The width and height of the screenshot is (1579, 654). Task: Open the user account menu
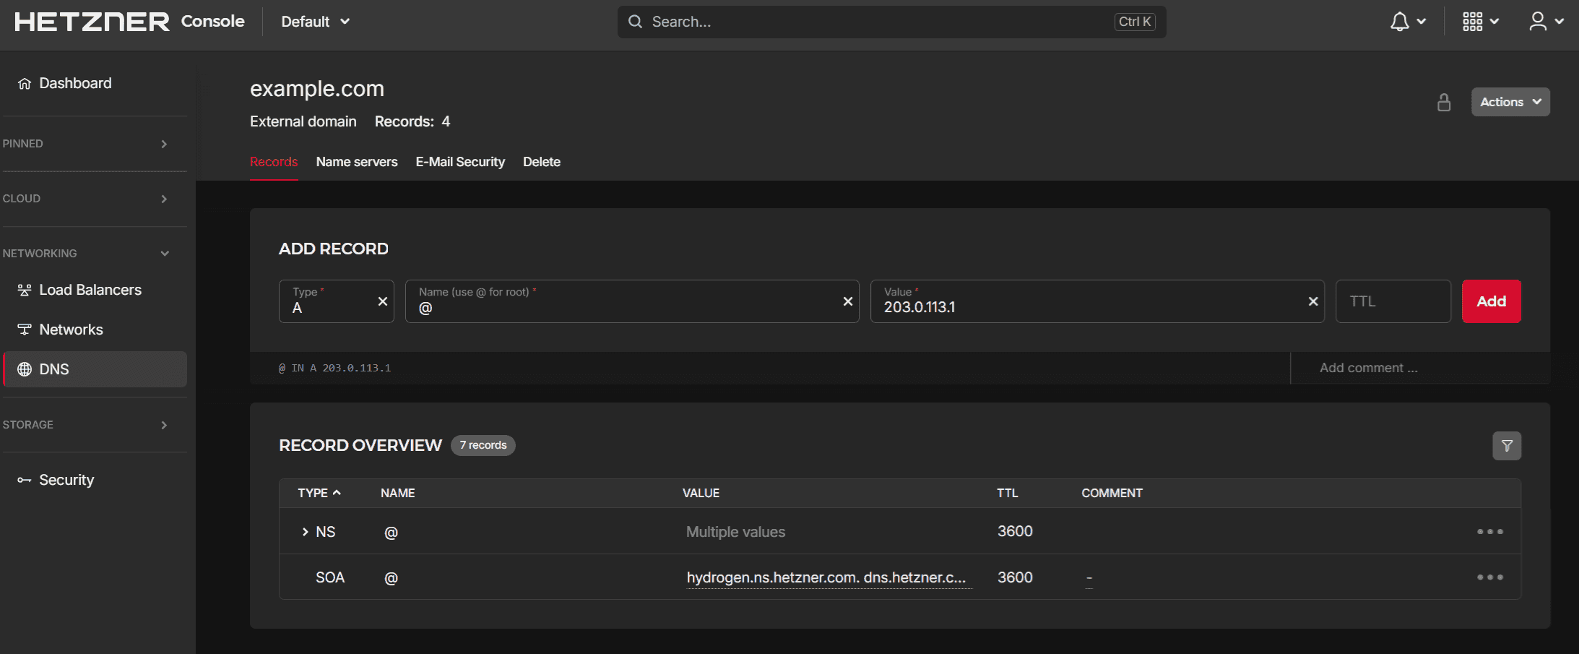coord(1545,22)
